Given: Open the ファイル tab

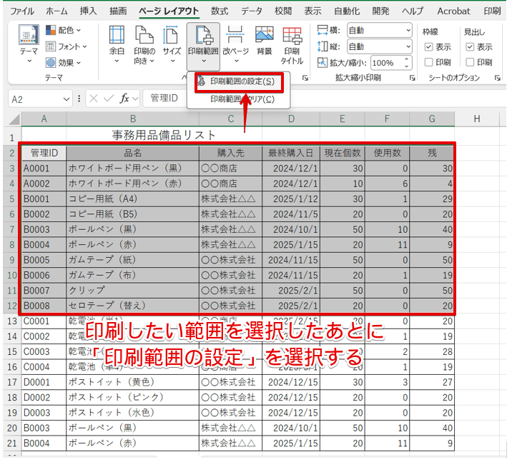Looking at the screenshot, I should click(22, 11).
